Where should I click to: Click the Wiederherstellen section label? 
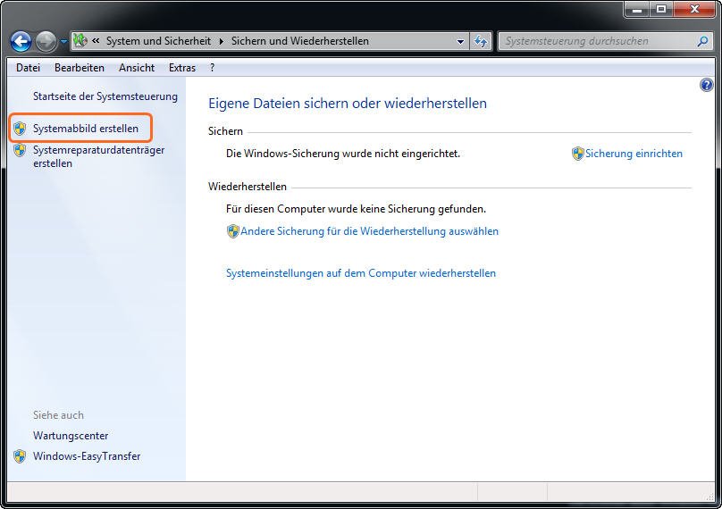[x=248, y=187]
